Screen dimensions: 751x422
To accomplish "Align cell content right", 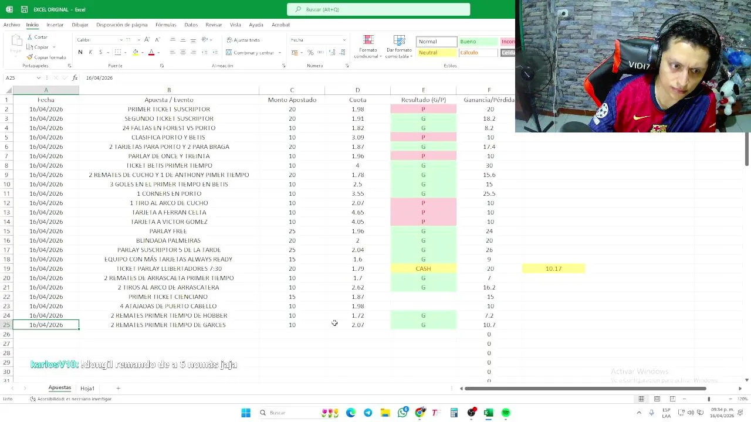I will [193, 52].
